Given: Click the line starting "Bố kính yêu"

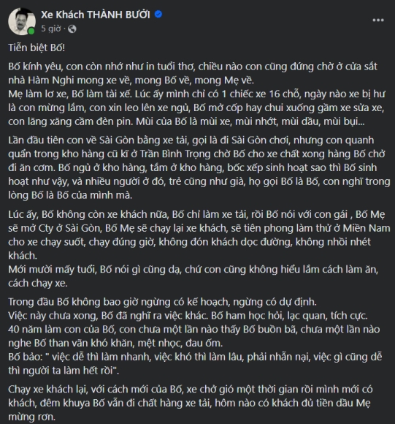Looking at the screenshot, I should (193, 67).
